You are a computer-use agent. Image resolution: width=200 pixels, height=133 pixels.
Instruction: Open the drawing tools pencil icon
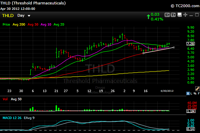tap(197, 89)
